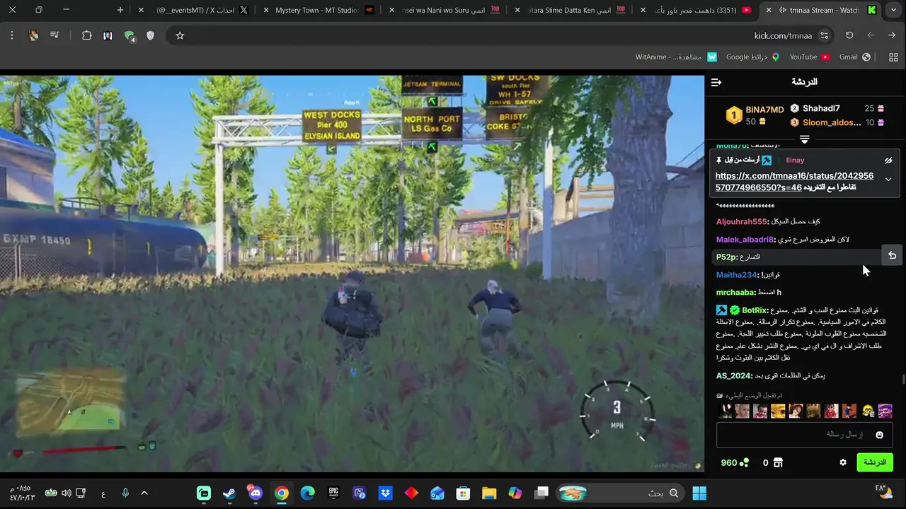Open the media control toolbar icon
The height and width of the screenshot is (509, 906).
55,35
